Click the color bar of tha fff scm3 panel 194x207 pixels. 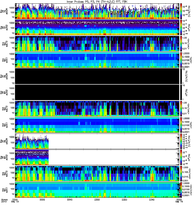[x=181, y=28]
